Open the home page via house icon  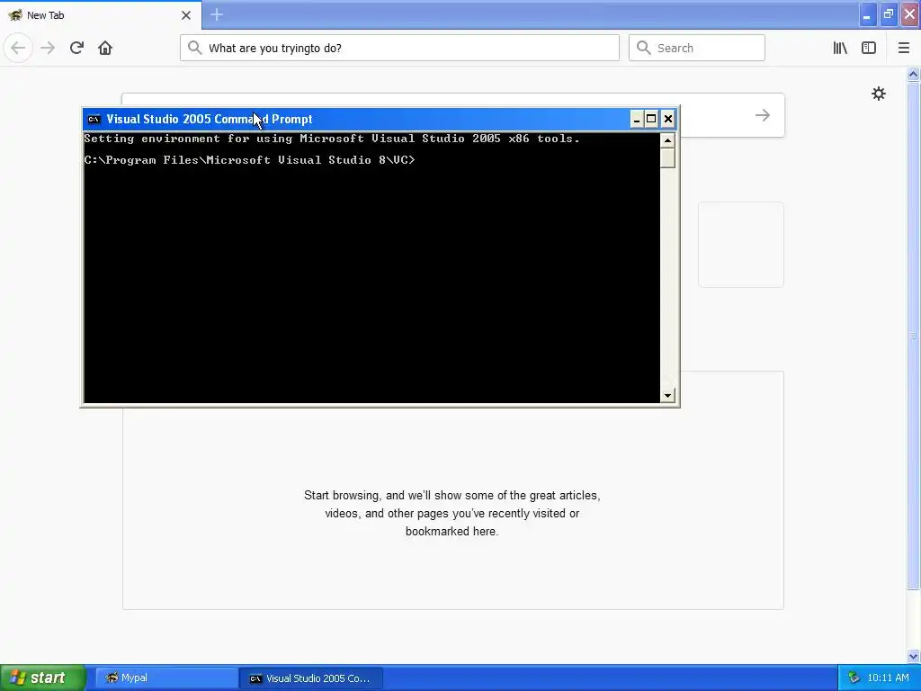(x=105, y=48)
